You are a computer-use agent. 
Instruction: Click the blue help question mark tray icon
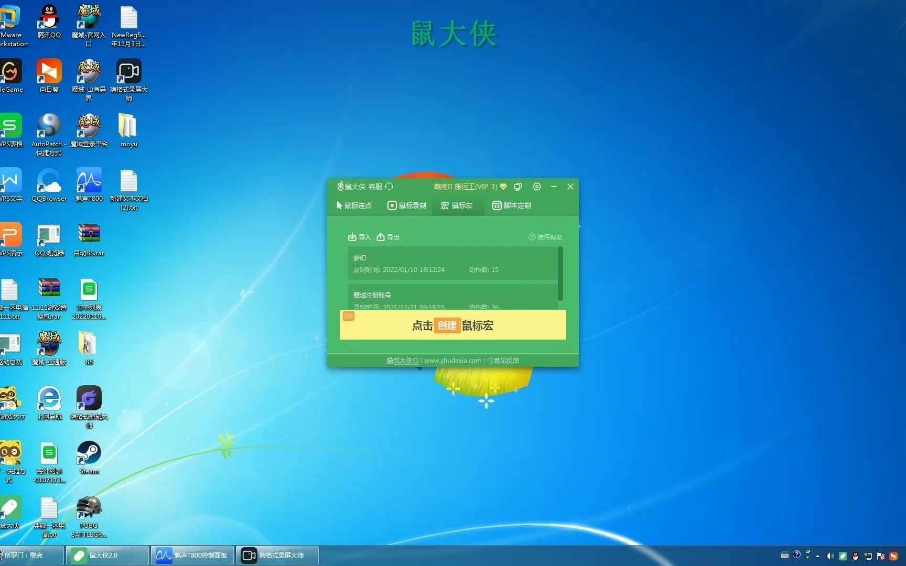pyautogui.click(x=796, y=554)
